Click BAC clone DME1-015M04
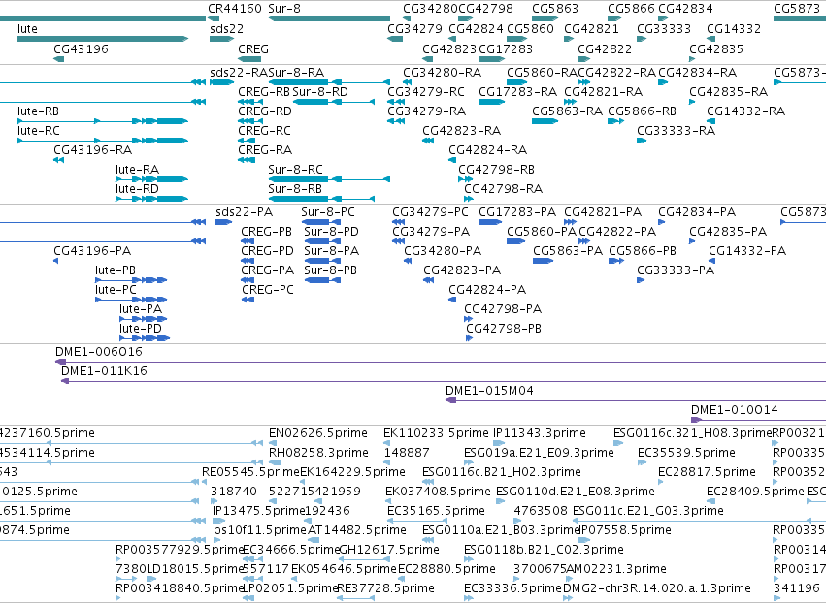This screenshot has width=826, height=603. point(489,391)
